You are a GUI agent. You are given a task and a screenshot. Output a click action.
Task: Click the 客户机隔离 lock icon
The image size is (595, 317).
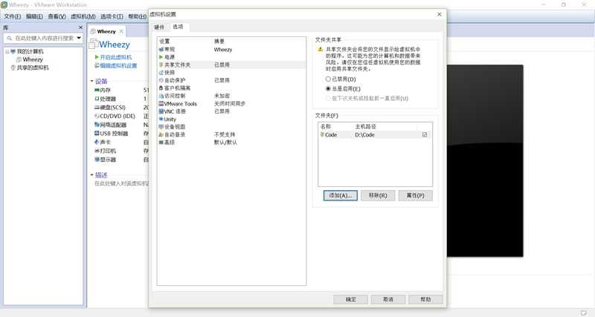click(161, 88)
